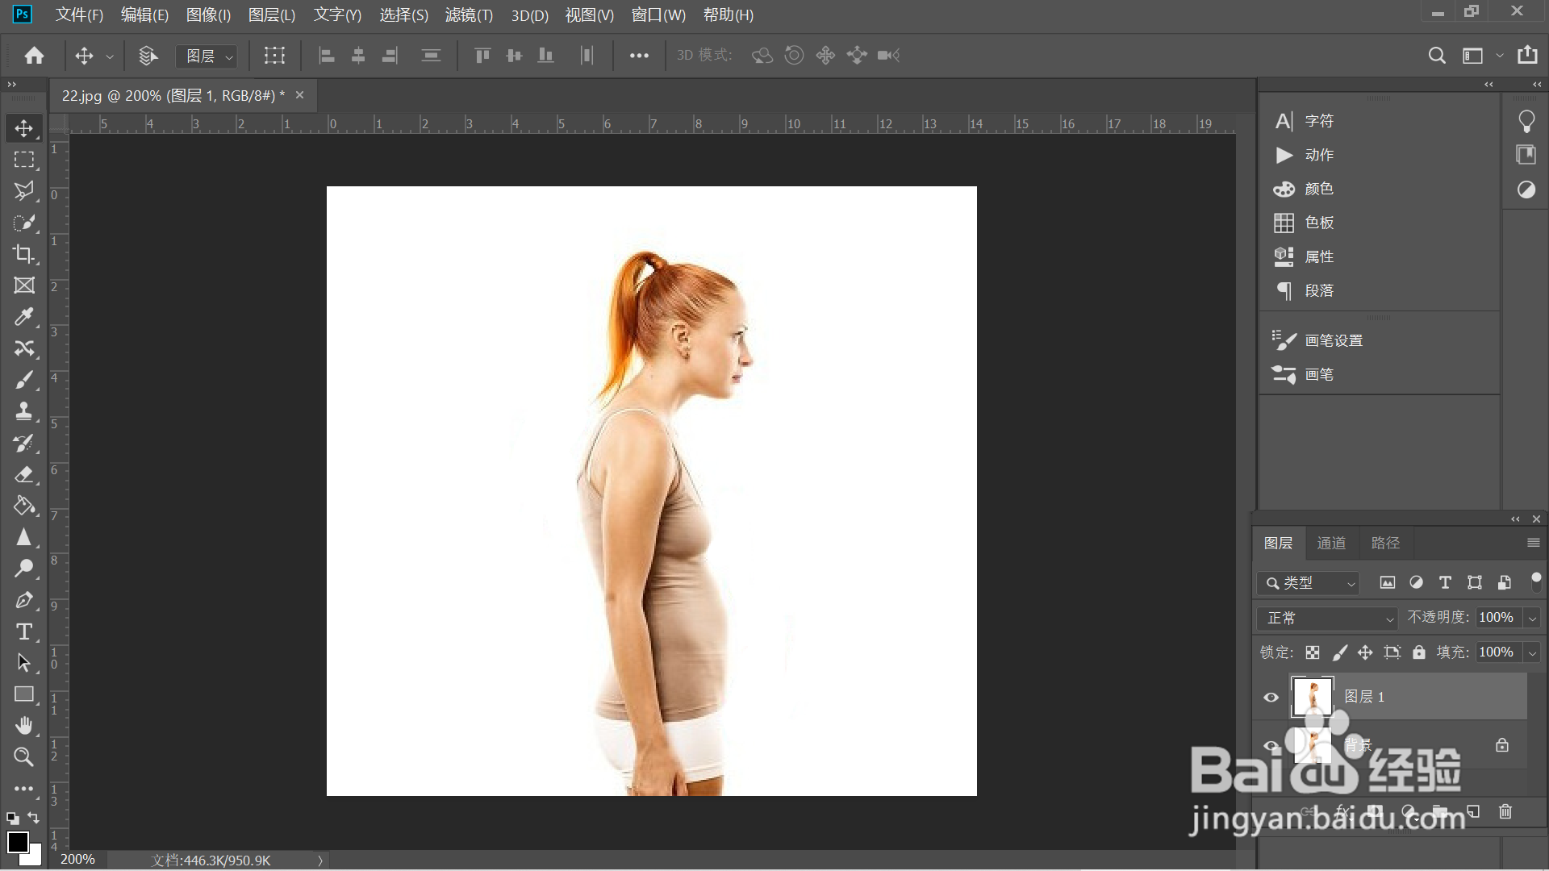Viewport: 1549px width, 871px height.
Task: Select the Pen tool
Action: point(23,600)
